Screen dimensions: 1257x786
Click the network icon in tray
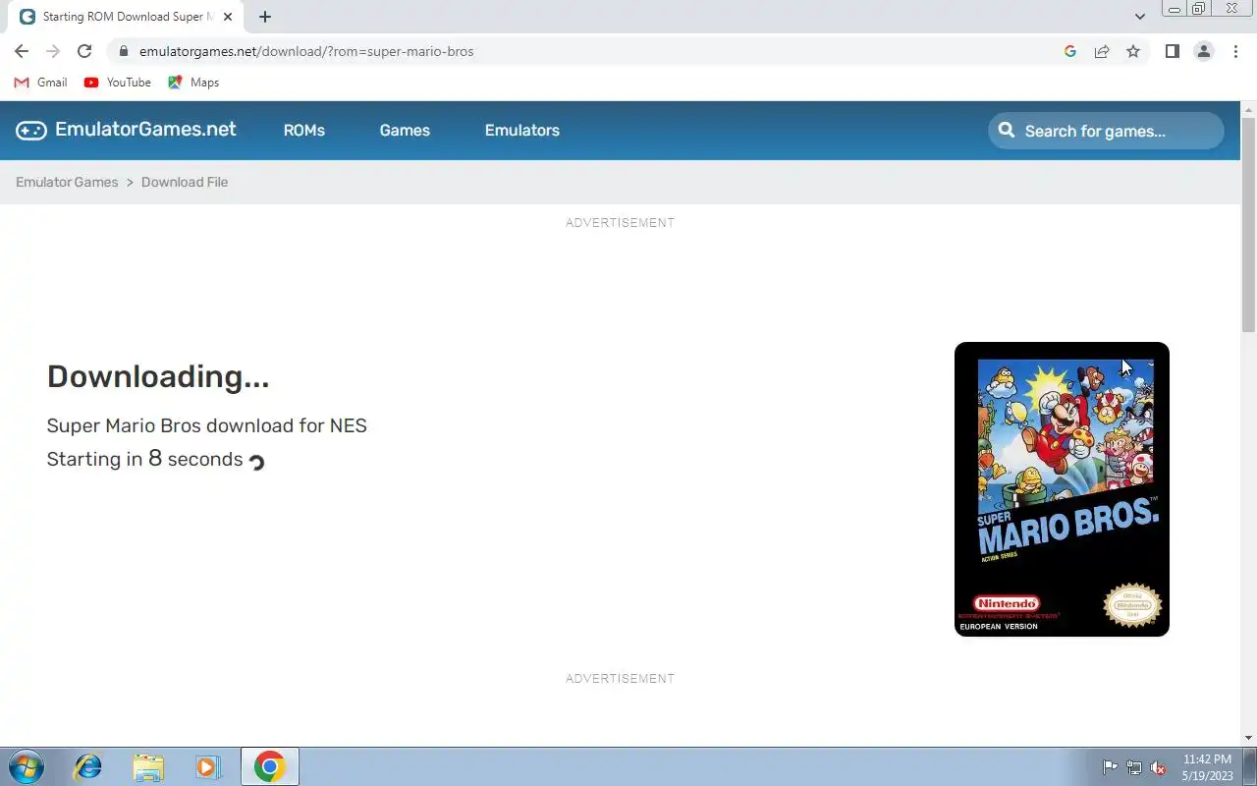[1134, 767]
